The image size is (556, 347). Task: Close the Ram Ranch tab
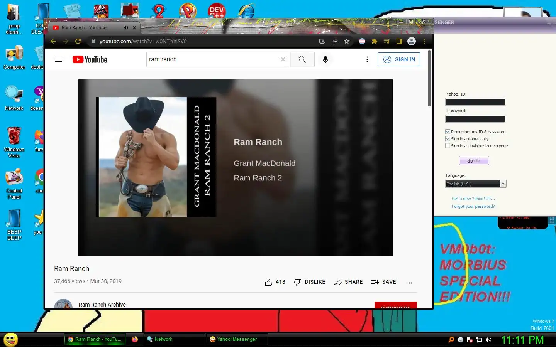(134, 28)
